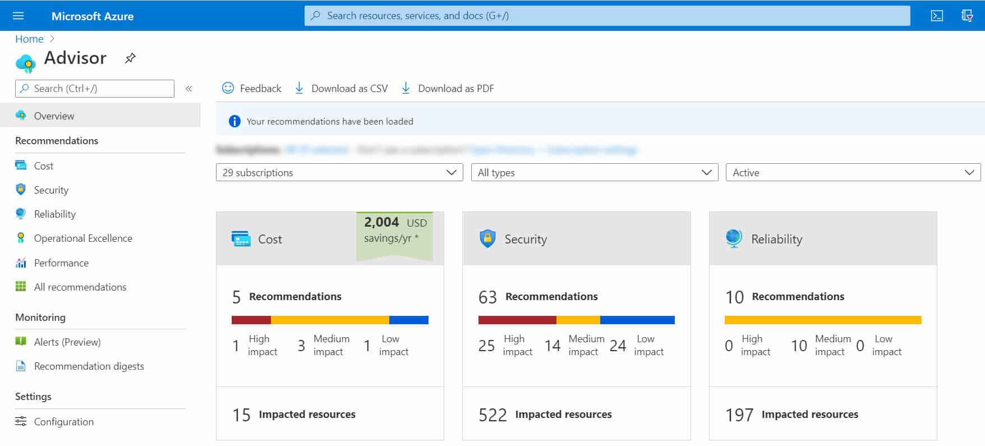This screenshot has height=446, width=985.
Task: Click the red high-impact segment on Cost bar
Action: click(251, 320)
